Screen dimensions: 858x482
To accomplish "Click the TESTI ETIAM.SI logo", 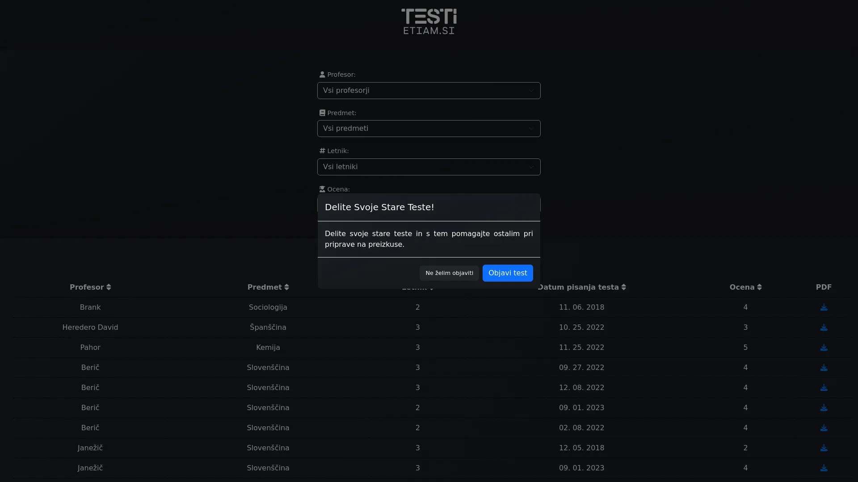I will tap(429, 21).
